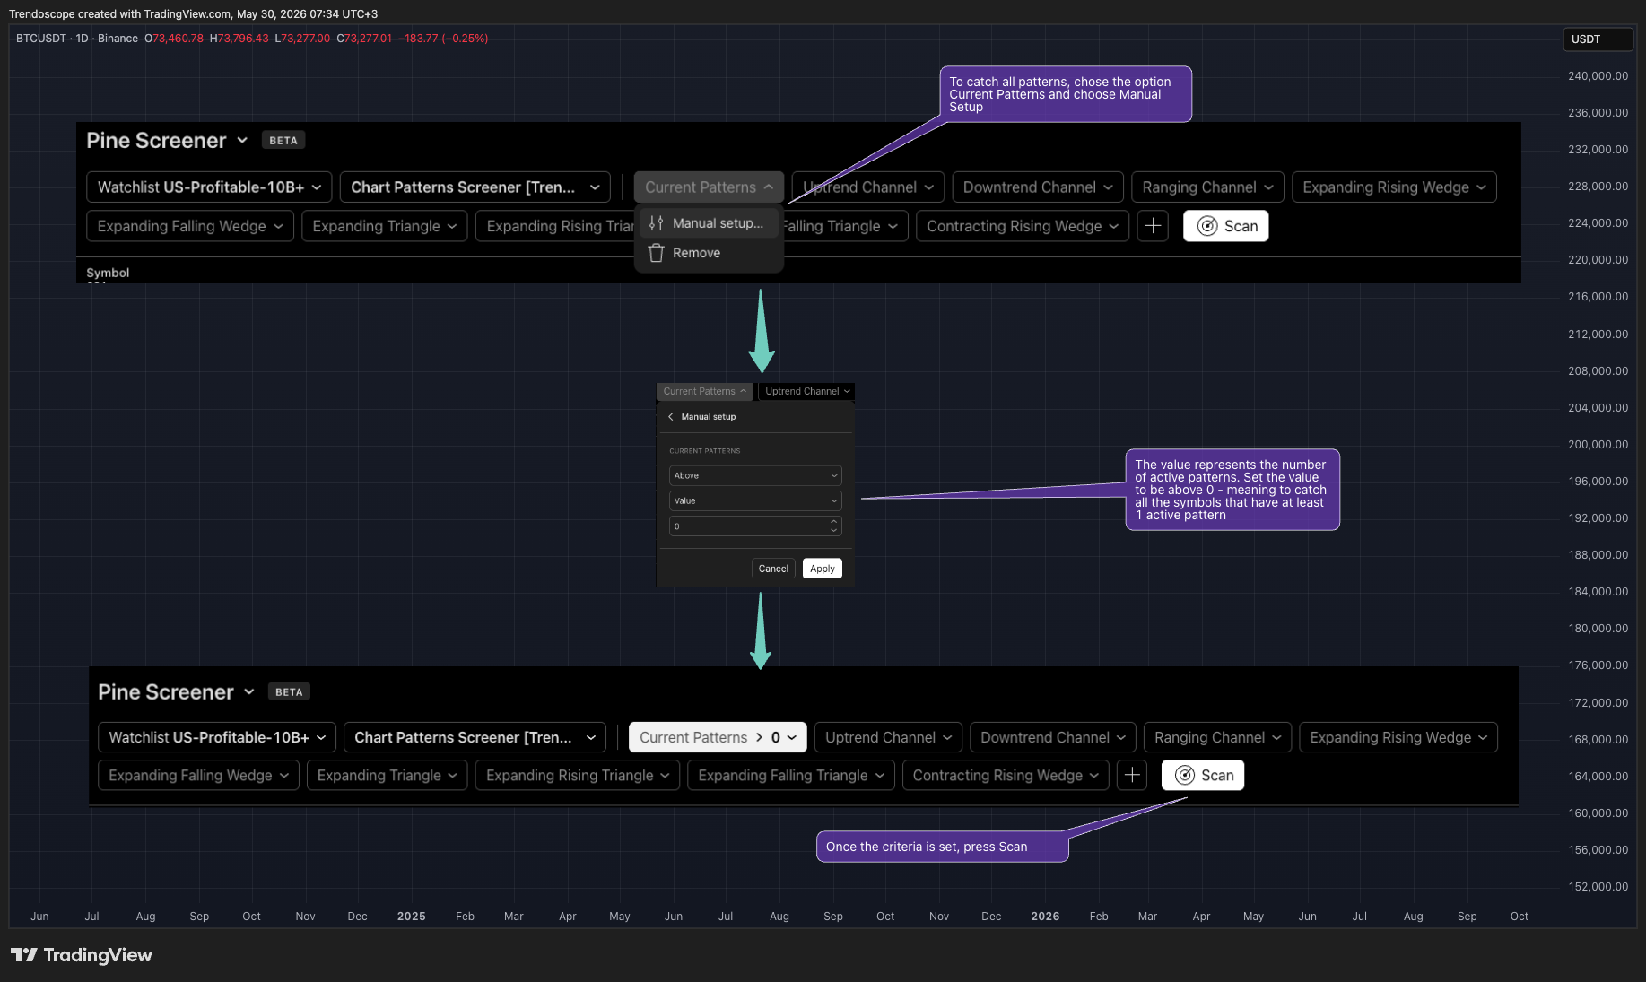Open Ranging Channel filter in the panel with the Symbol header

coord(1207,187)
